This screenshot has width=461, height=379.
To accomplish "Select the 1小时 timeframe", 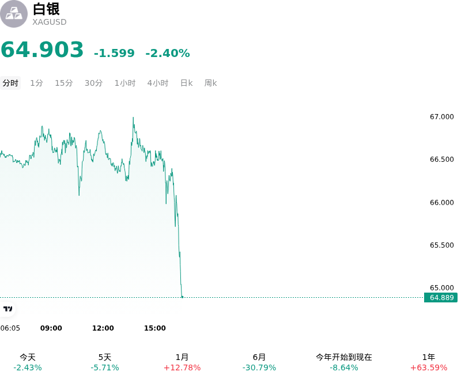I will click(125, 83).
